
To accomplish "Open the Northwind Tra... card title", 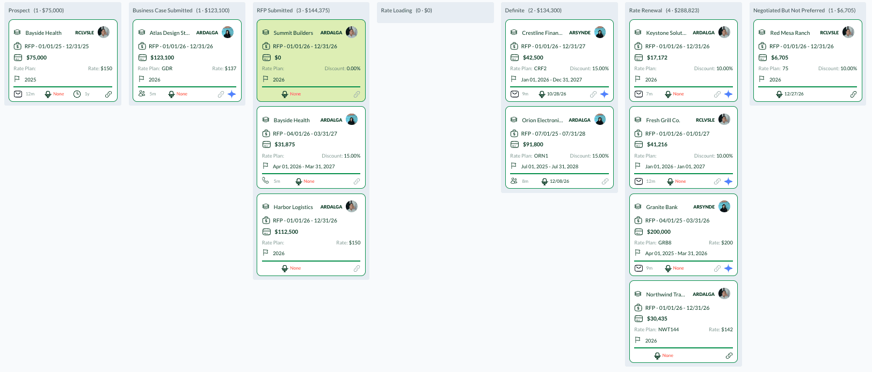I will point(665,294).
